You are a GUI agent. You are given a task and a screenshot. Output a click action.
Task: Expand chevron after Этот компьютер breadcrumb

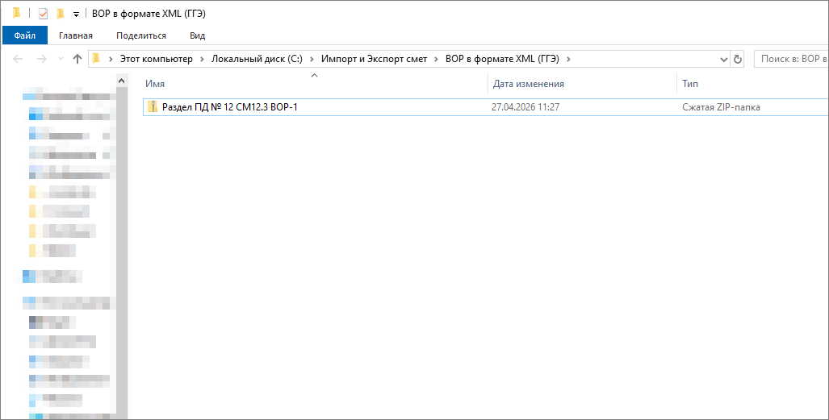202,59
